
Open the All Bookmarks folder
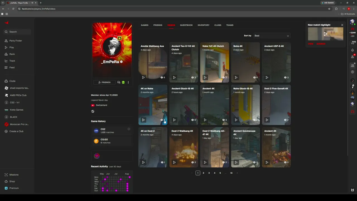[x=348, y=14]
